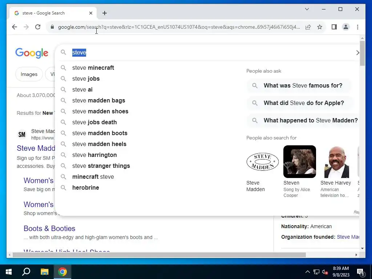Go back to the previous page

[15, 27]
